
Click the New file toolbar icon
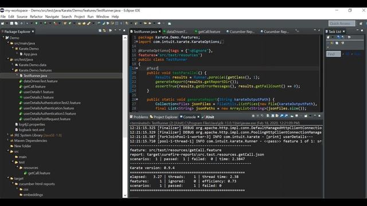coord(2,23)
